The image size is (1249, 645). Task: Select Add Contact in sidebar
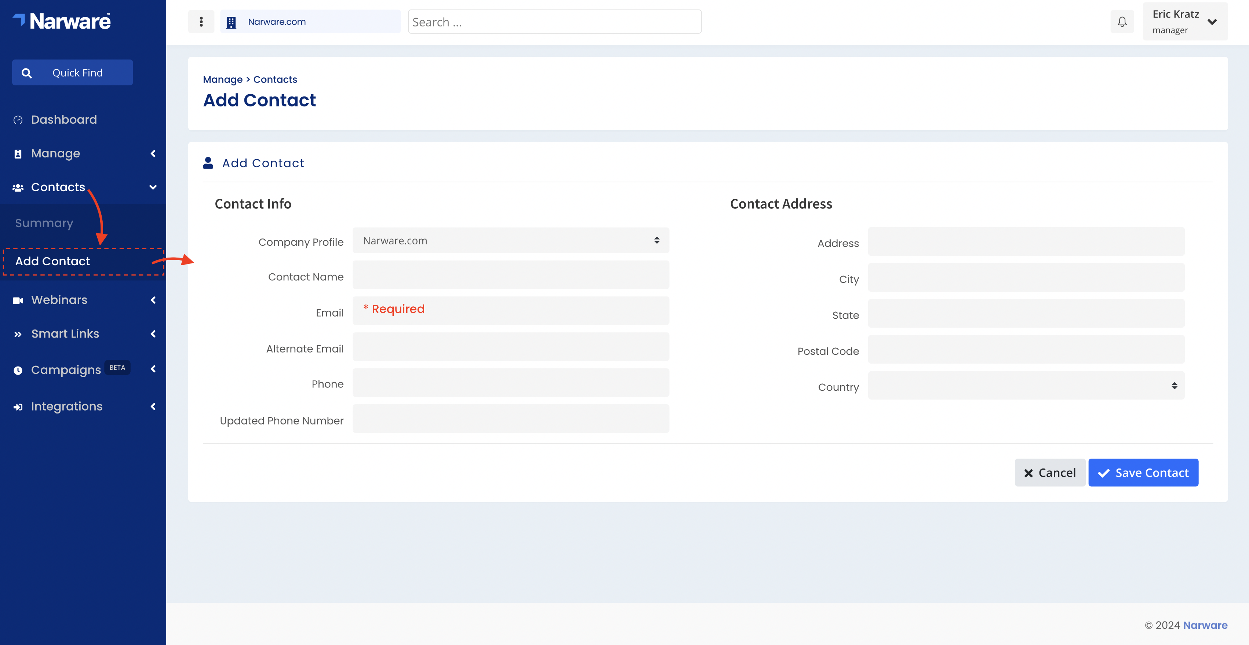(53, 261)
